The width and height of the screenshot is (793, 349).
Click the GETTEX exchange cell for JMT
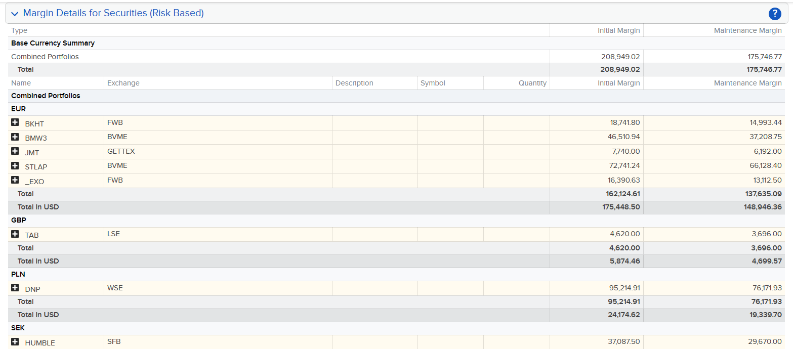click(121, 151)
